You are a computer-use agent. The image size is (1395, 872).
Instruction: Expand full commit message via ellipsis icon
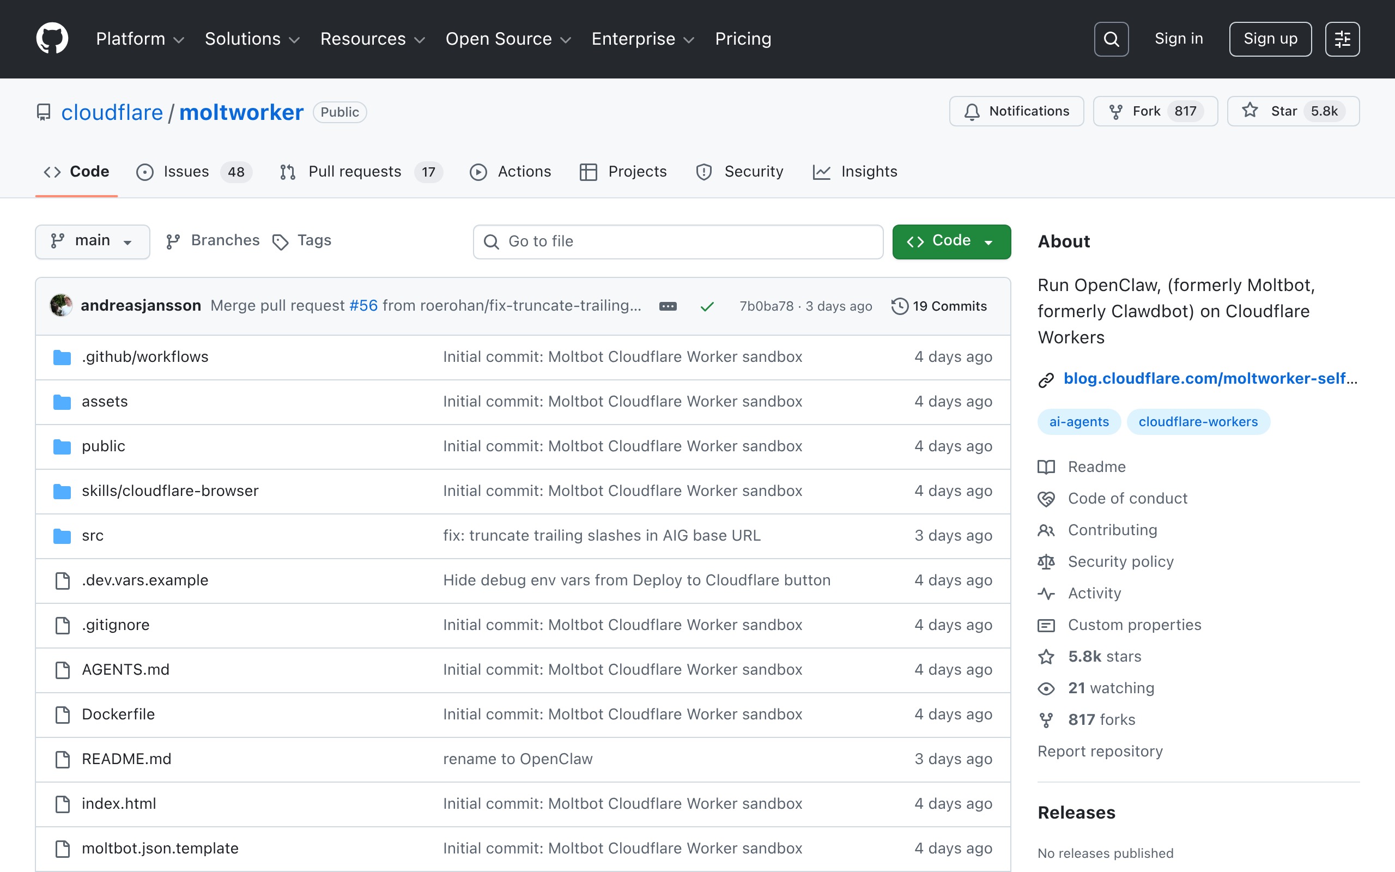click(667, 306)
